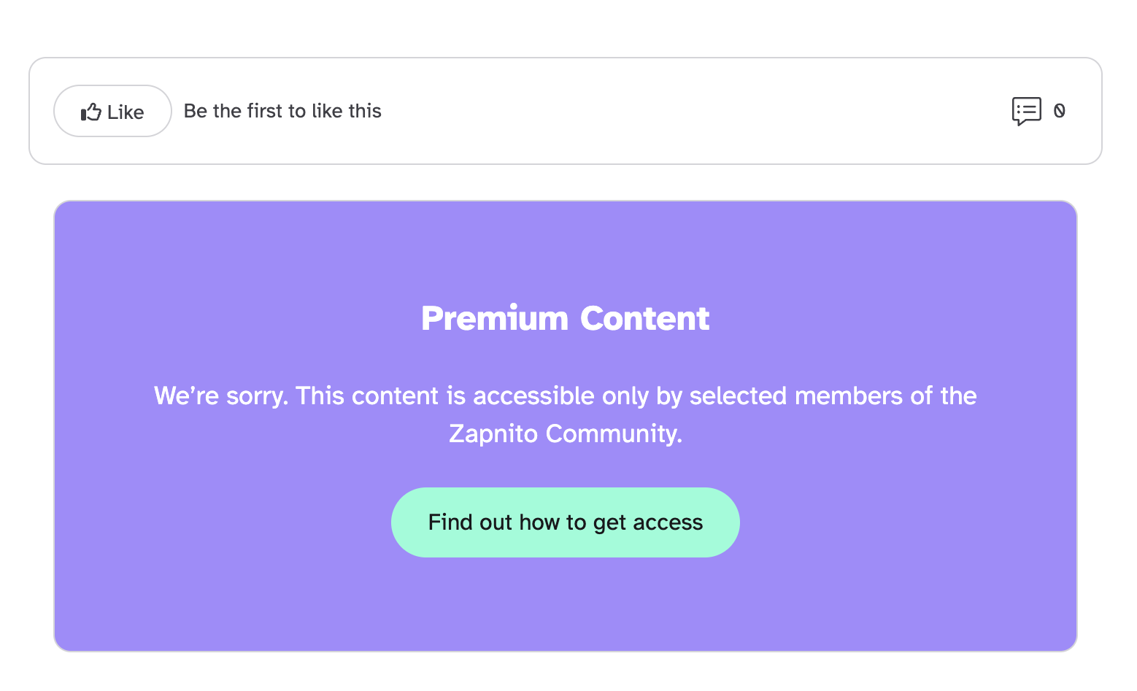The width and height of the screenshot is (1137, 691).
Task: Click the word "access" on the green button
Action: pyautogui.click(x=668, y=522)
